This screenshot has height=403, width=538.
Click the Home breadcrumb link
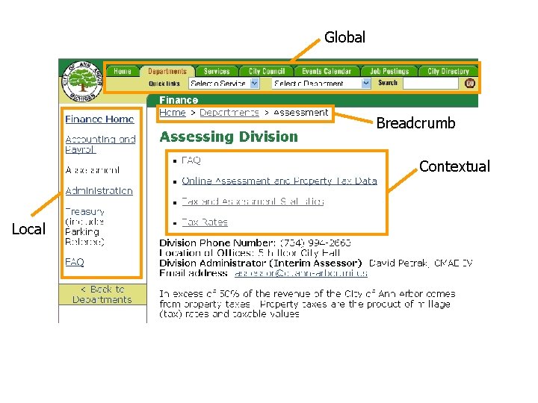tap(173, 113)
